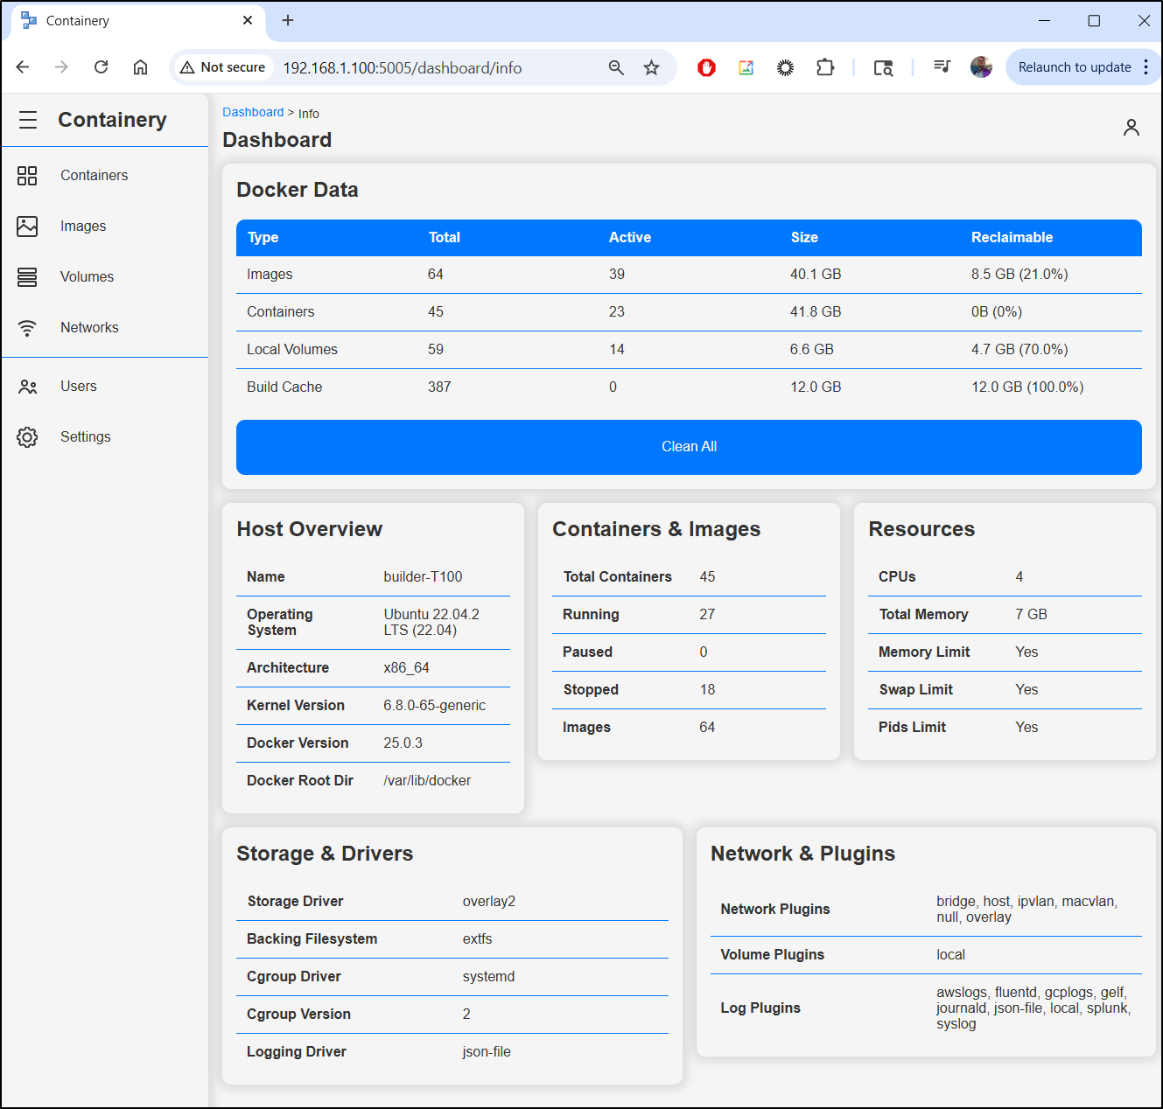Click the 6.8.0-65-generic kernel value
The image size is (1163, 1109).
tap(434, 706)
